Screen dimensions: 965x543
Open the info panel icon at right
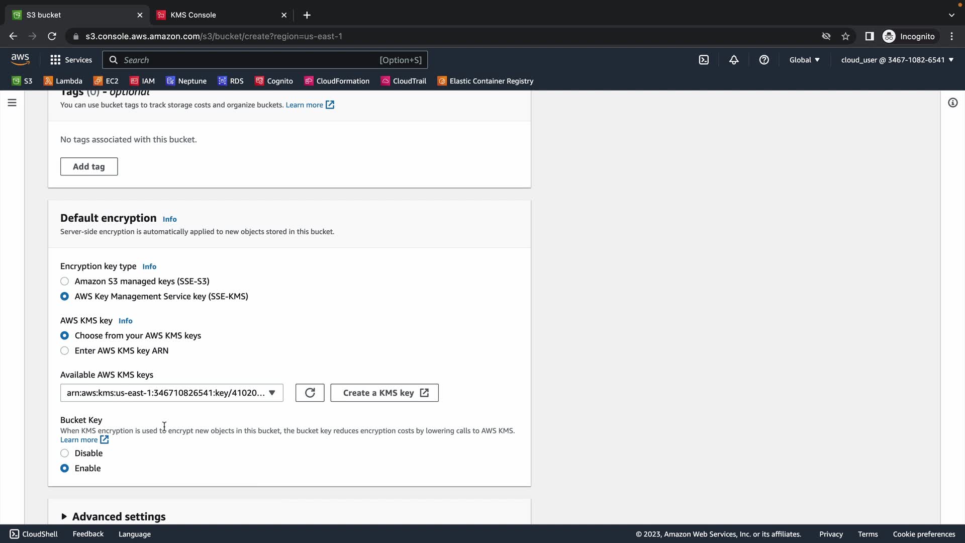point(952,103)
